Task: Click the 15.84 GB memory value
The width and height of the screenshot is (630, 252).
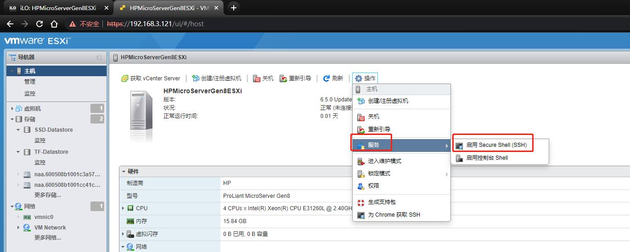Action: tap(235, 221)
